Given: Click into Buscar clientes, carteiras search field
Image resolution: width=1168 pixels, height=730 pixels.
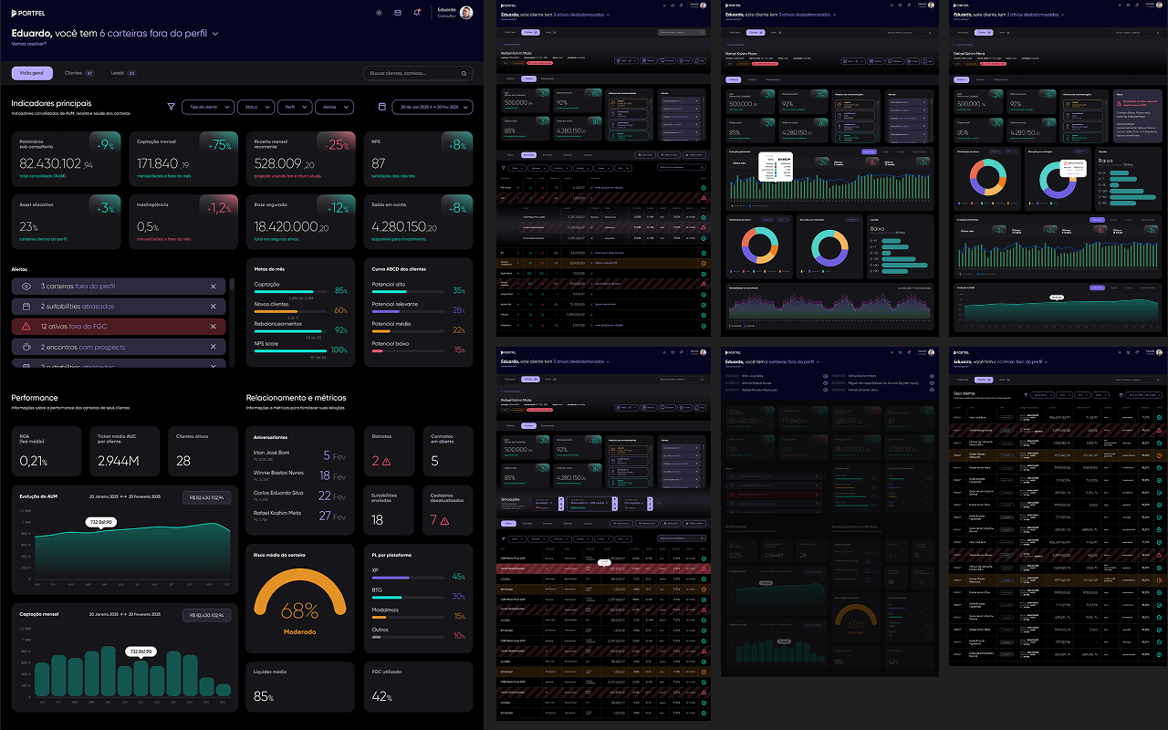Looking at the screenshot, I should click(418, 73).
